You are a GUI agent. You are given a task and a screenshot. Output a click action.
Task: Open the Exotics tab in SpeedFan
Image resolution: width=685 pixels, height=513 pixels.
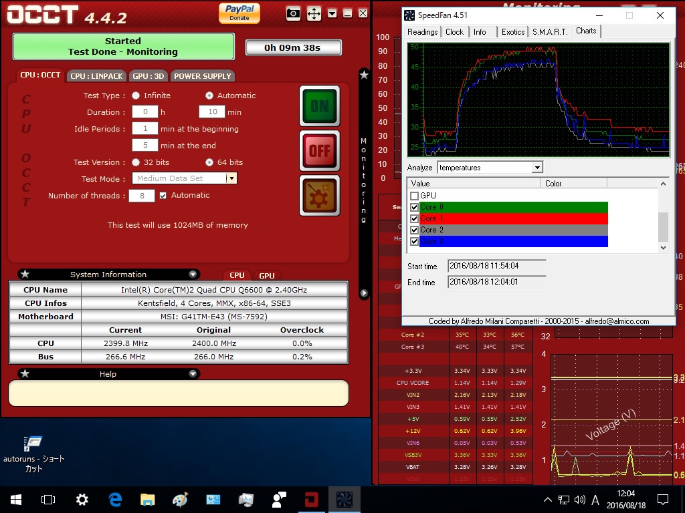coord(513,32)
